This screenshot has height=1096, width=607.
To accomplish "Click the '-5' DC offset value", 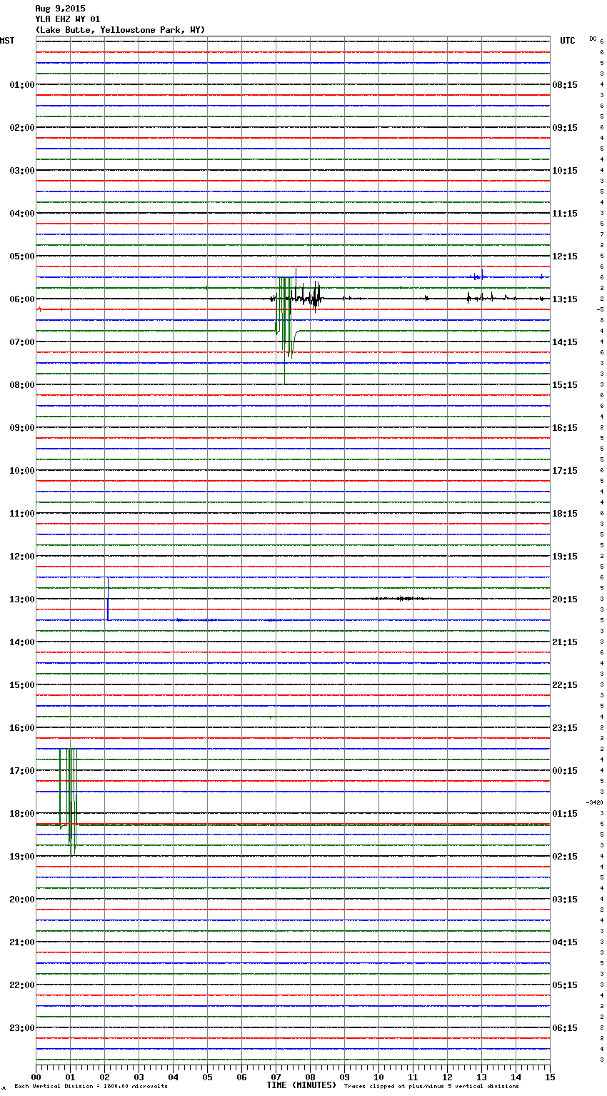I will tap(601, 309).
